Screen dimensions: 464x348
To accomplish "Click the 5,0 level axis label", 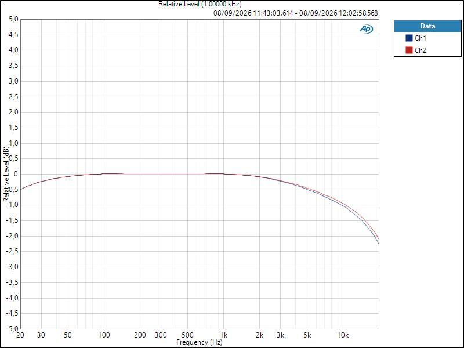I will [13, 19].
